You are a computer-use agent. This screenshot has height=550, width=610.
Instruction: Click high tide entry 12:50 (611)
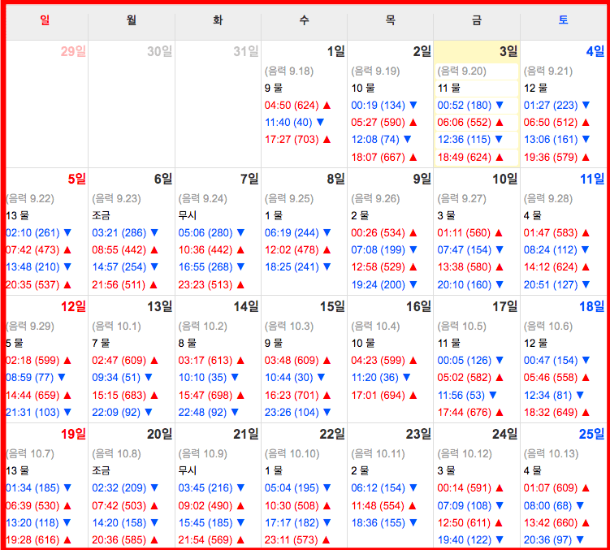(x=470, y=522)
